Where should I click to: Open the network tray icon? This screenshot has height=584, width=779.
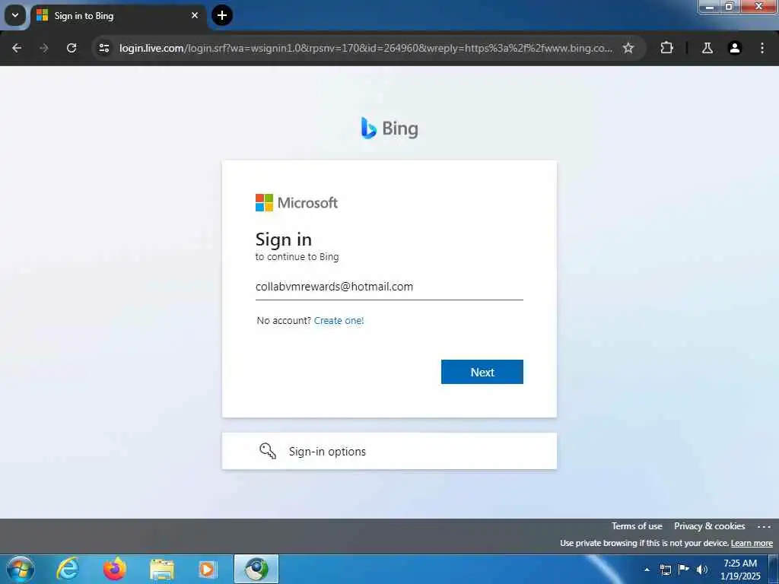pos(665,570)
